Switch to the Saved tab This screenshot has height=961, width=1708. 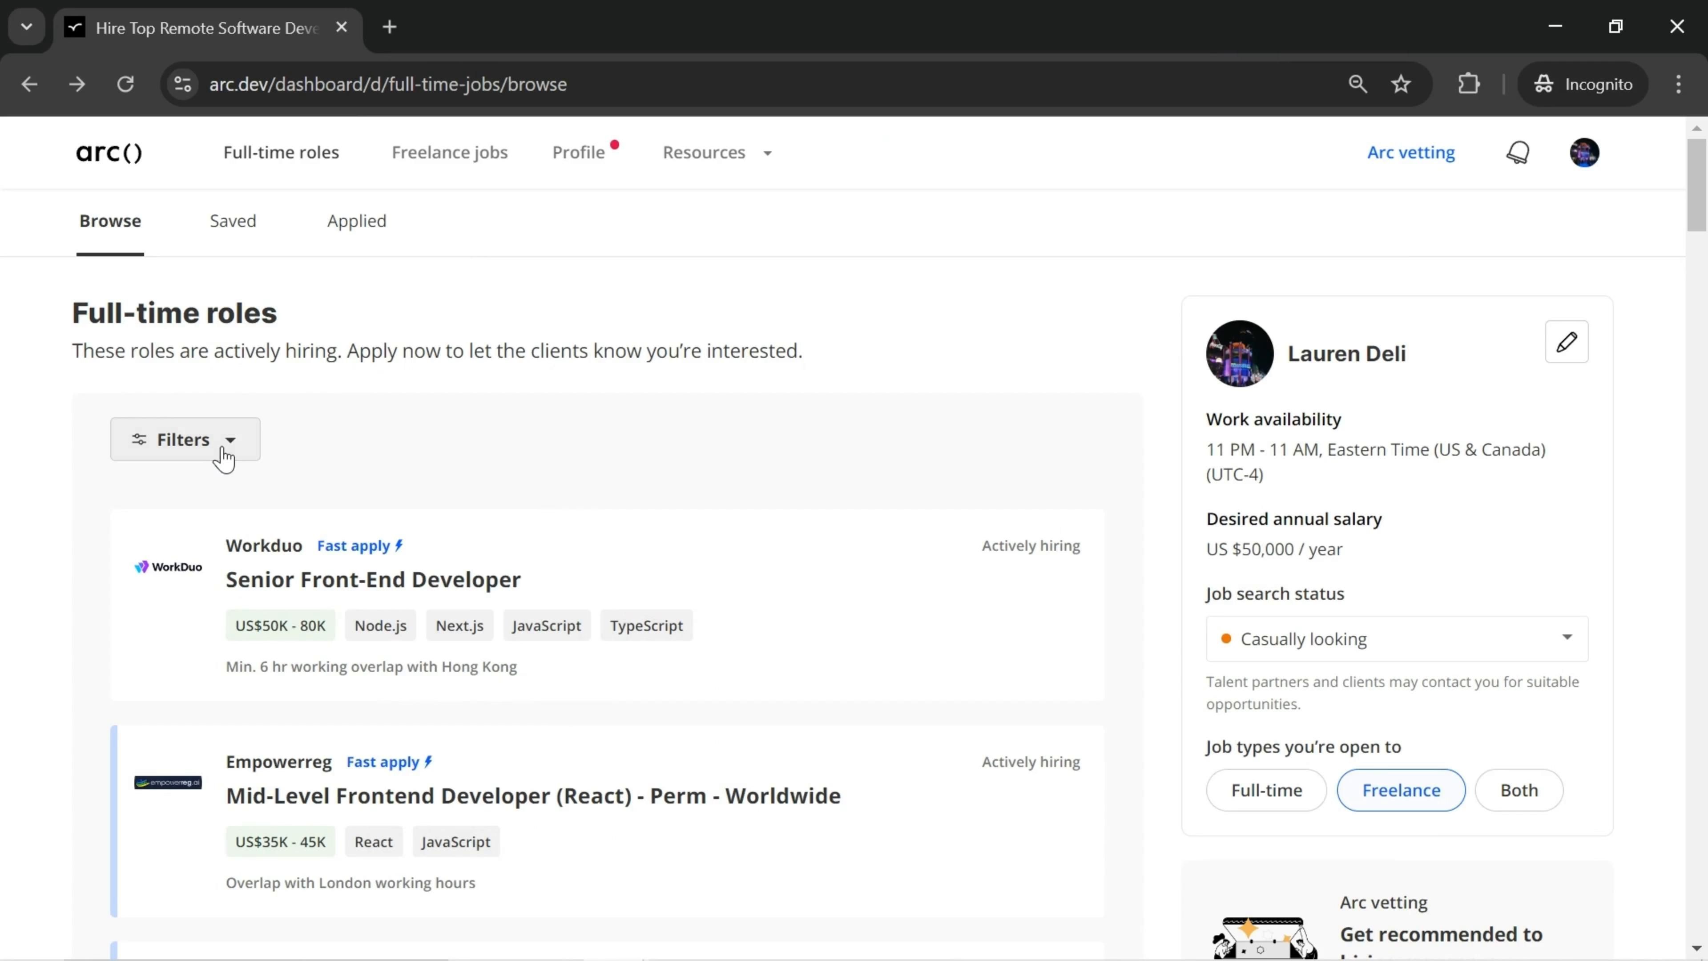pyautogui.click(x=233, y=221)
